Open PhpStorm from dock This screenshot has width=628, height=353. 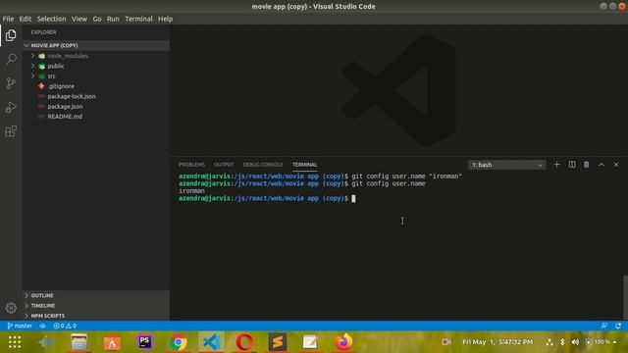tap(145, 342)
